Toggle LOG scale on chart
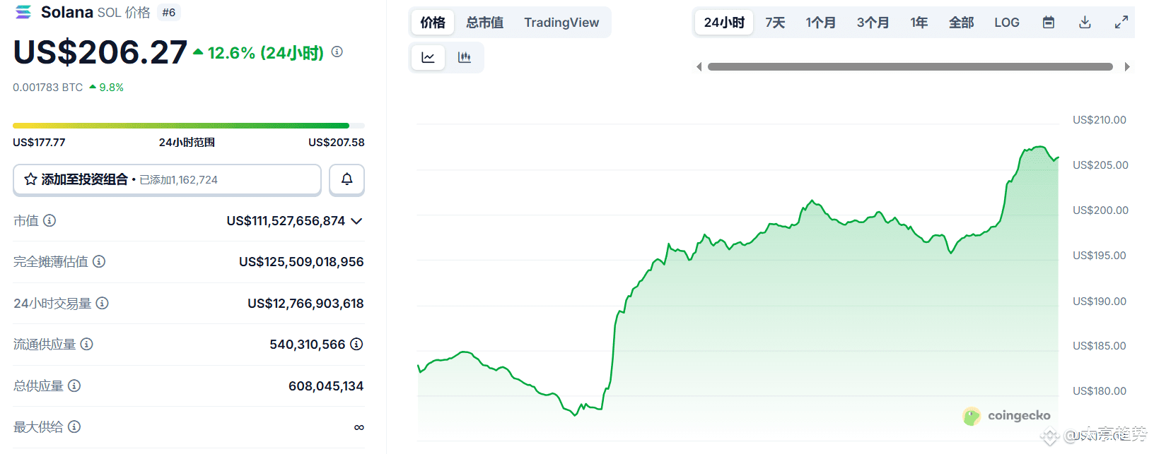The height and width of the screenshot is (454, 1154). point(1007,23)
